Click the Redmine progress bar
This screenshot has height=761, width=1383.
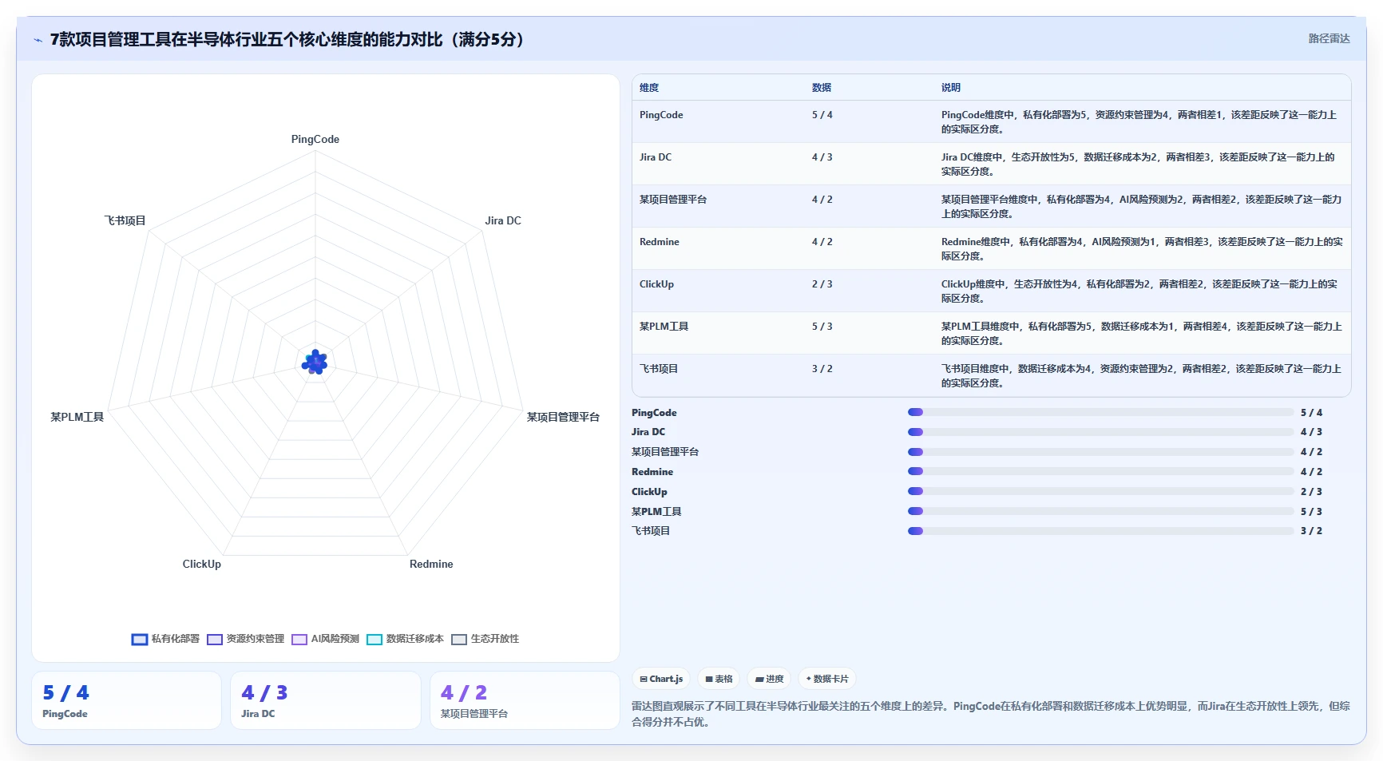pos(1100,471)
